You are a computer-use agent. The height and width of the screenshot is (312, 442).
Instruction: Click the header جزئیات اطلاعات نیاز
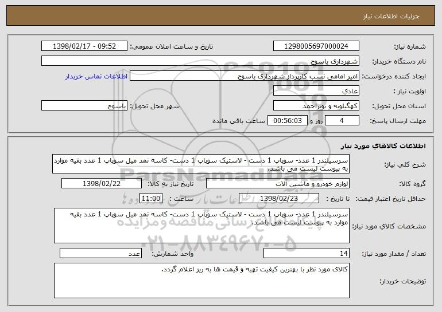pyautogui.click(x=391, y=16)
